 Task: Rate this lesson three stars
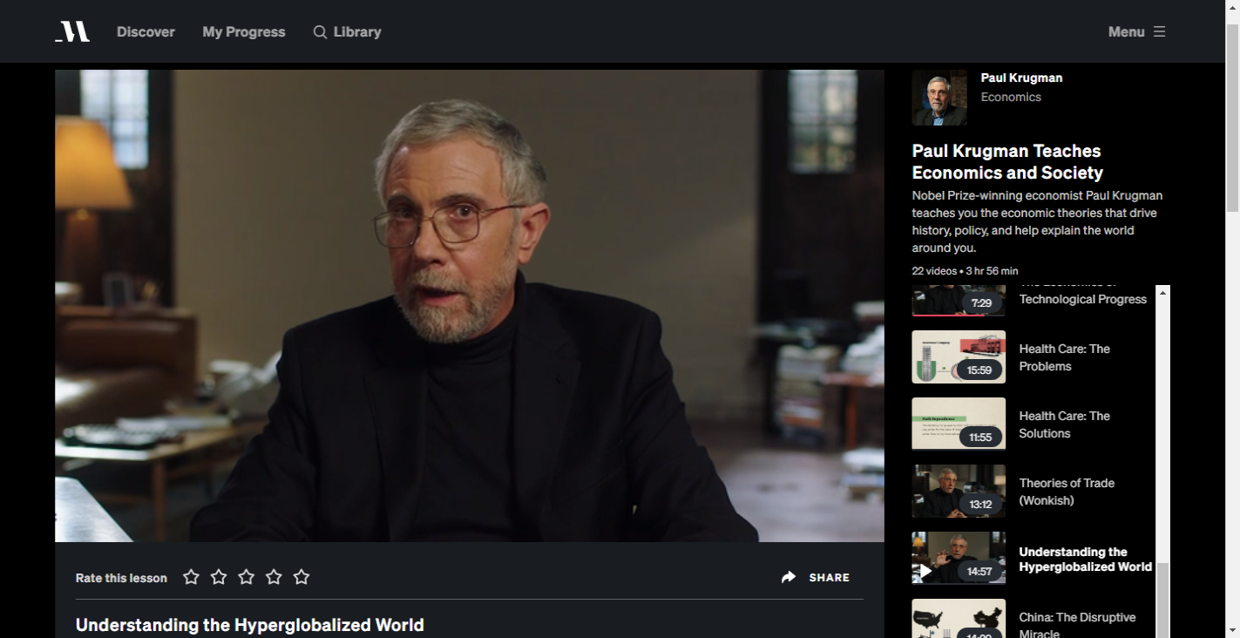tap(247, 577)
